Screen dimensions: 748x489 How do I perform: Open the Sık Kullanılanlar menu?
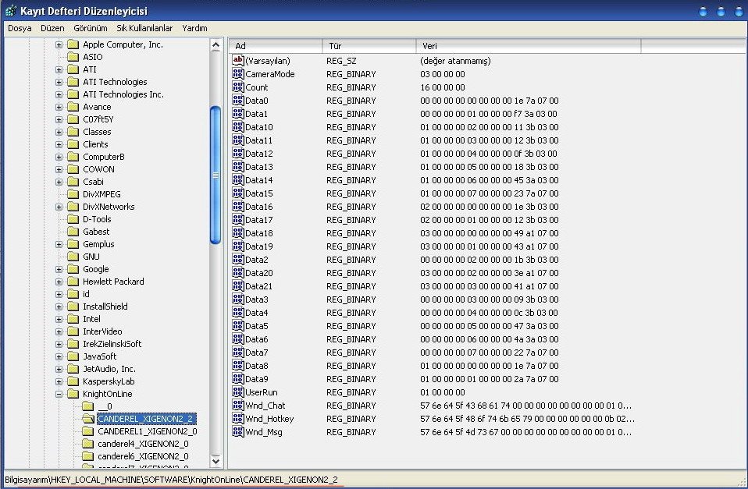pos(144,28)
